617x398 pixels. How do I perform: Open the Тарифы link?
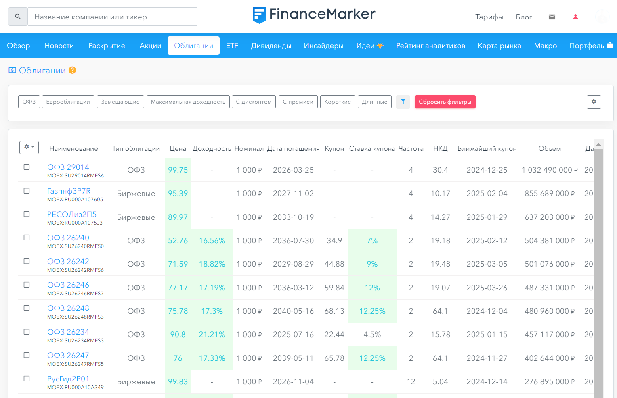pos(489,17)
